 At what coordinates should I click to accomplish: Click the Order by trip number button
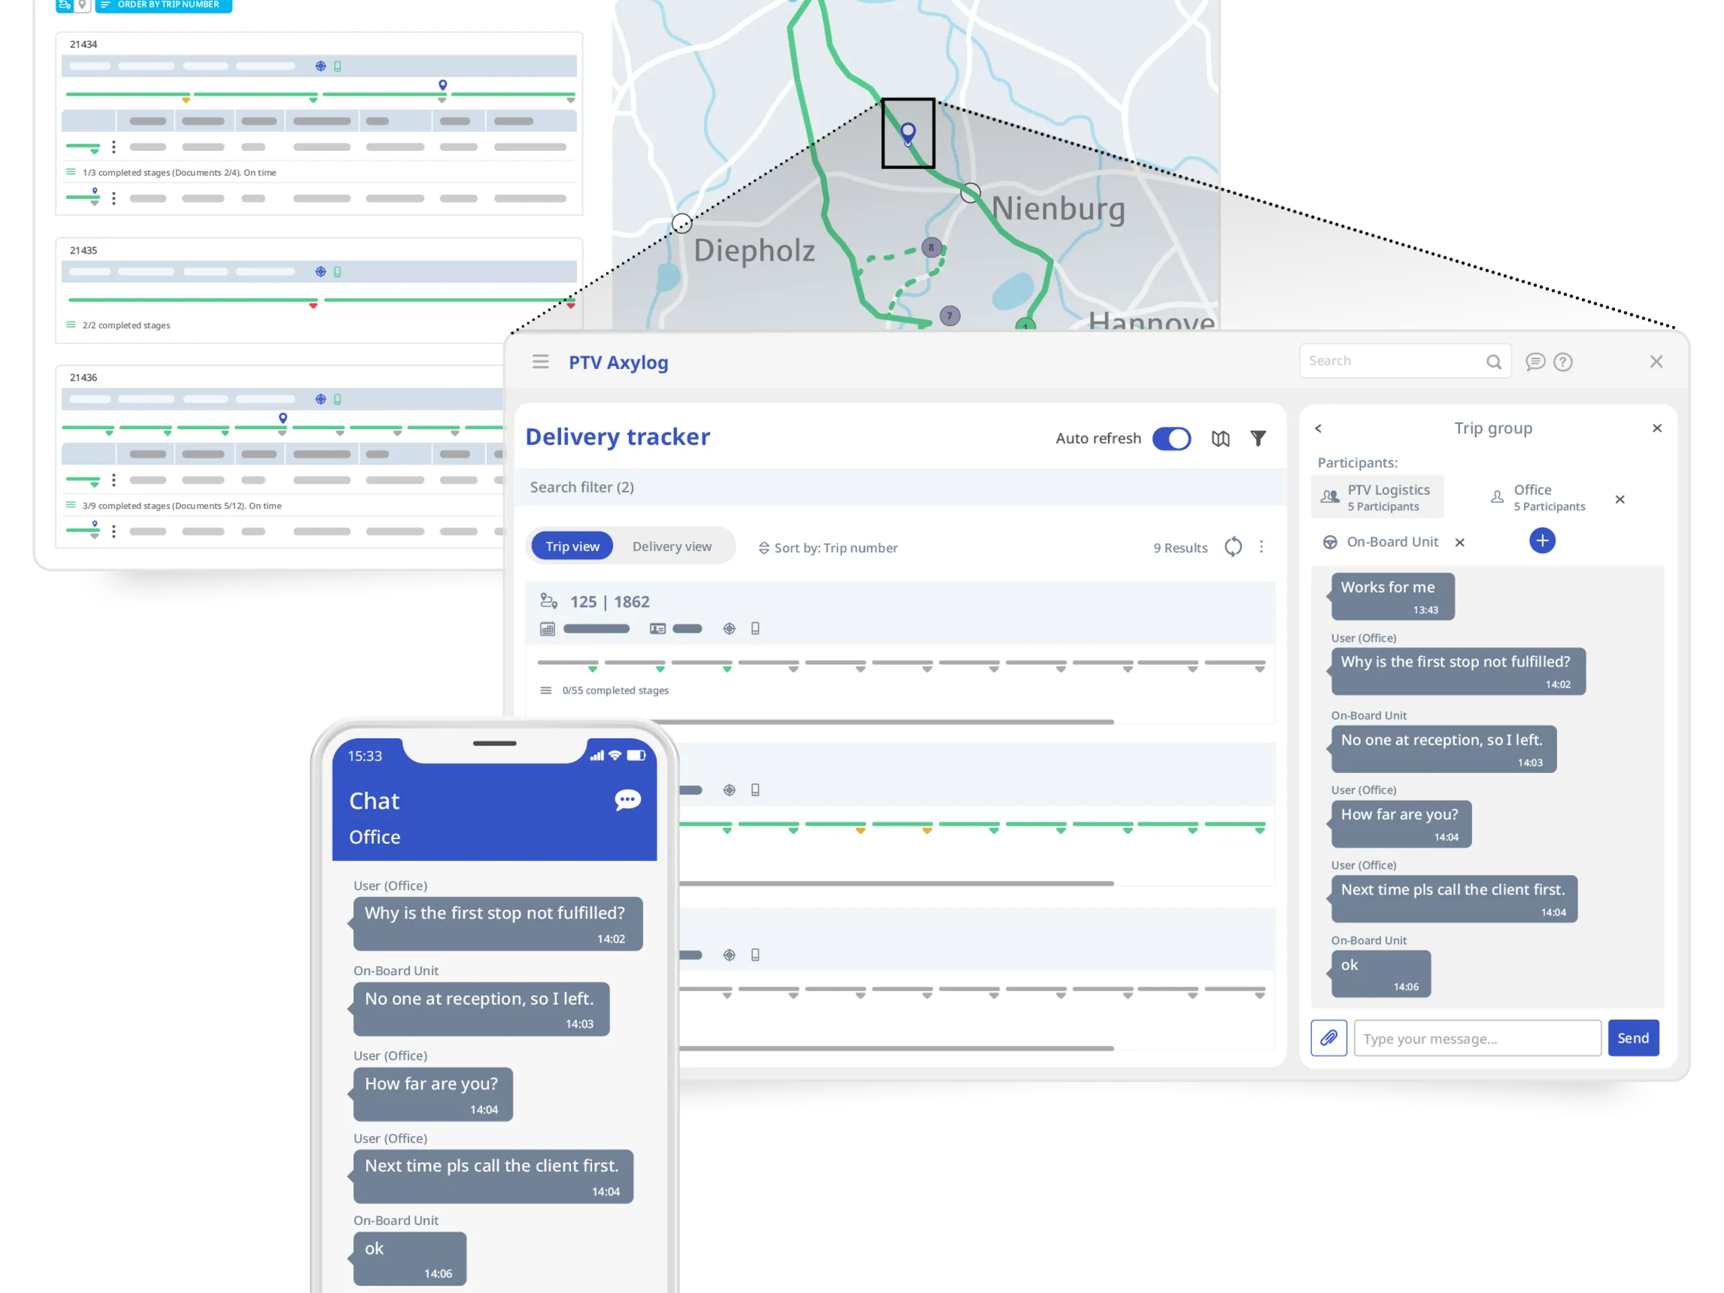coord(164,5)
